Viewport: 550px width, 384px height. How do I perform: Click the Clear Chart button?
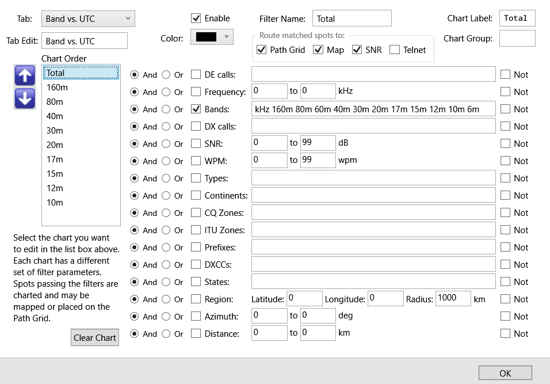tap(95, 337)
